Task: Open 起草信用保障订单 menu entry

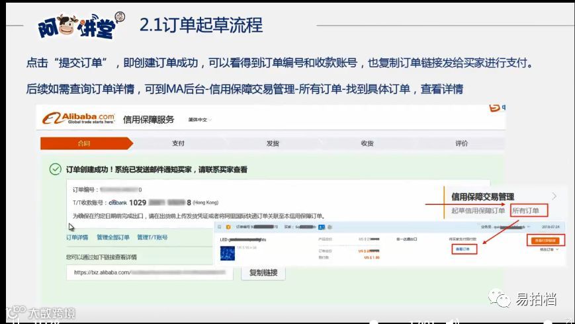Action: 478,211
